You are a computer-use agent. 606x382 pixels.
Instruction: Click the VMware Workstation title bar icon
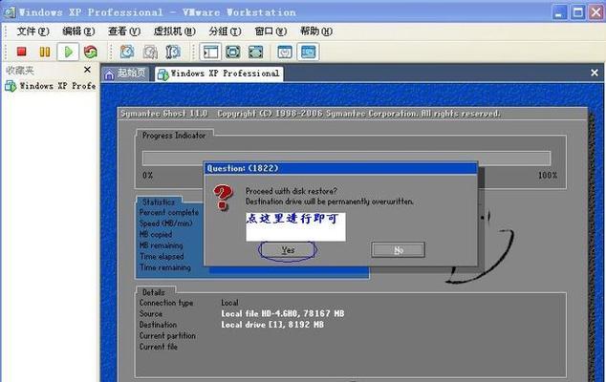coord(10,12)
